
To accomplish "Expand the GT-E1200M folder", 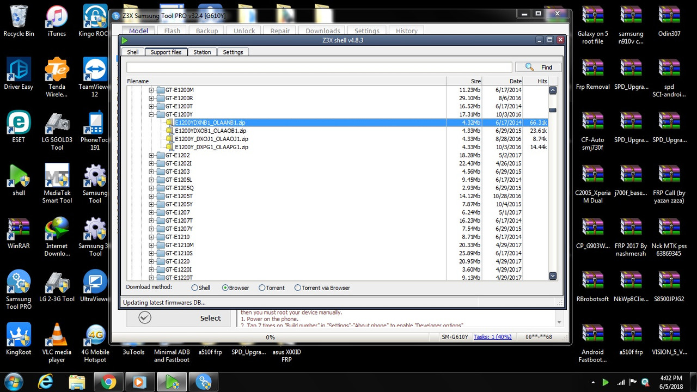I will (x=151, y=90).
